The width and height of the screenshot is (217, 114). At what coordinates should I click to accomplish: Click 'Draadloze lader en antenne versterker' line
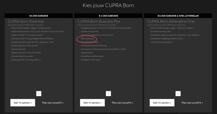175,35
